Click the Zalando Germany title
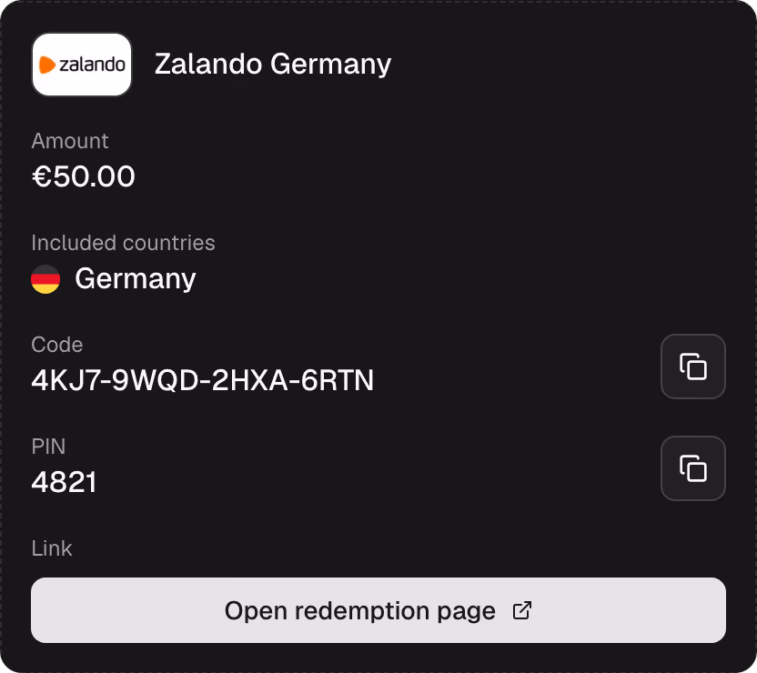 point(273,65)
